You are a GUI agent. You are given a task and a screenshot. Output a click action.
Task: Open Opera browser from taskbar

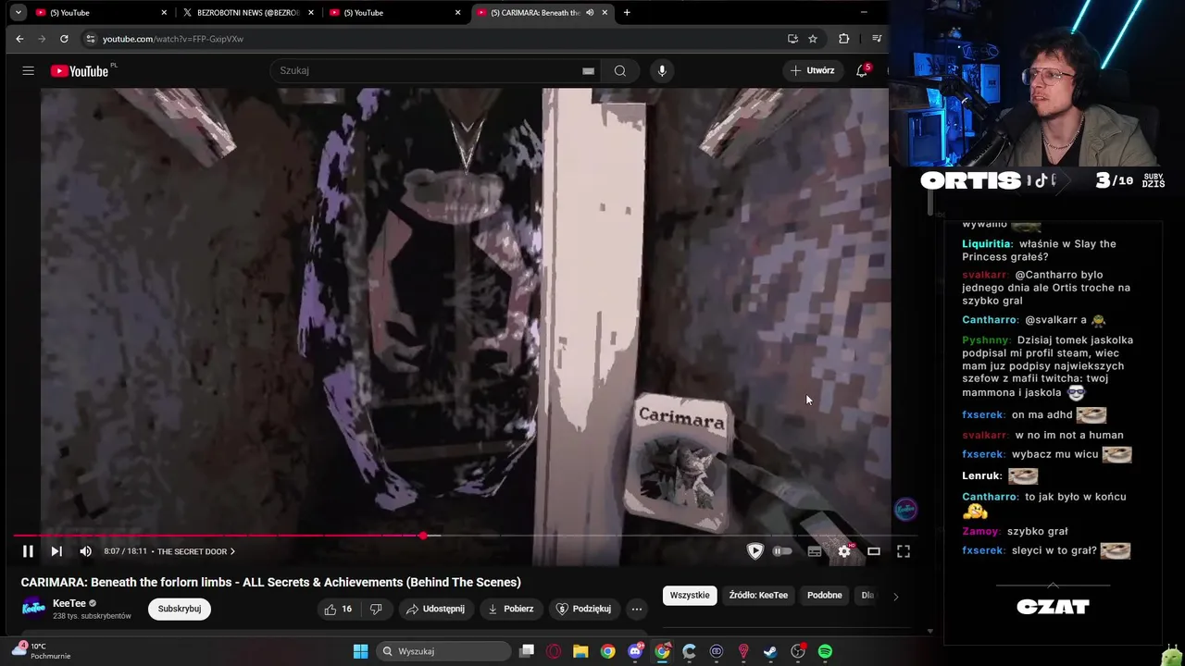[554, 651]
